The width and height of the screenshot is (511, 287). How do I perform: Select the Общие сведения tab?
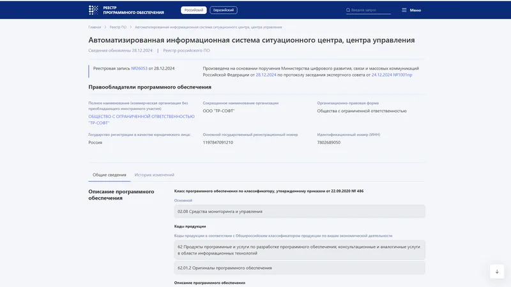[109, 175]
